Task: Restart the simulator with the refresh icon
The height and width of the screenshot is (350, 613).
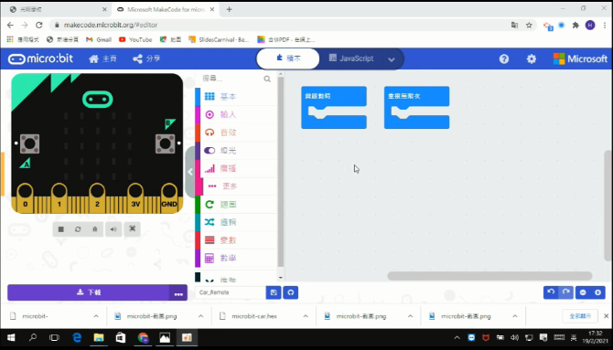Action: pos(78,229)
